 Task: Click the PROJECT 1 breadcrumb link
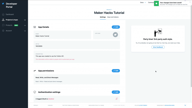[109, 9]
